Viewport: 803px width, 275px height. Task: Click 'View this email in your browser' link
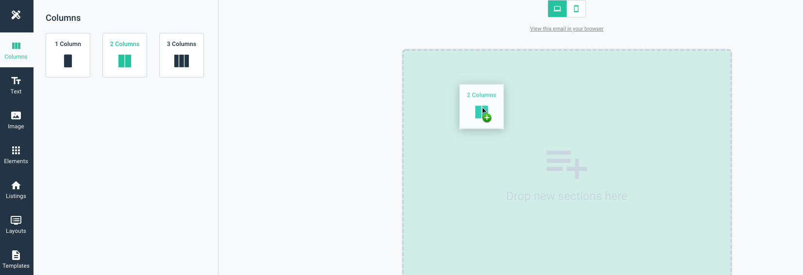(x=567, y=29)
